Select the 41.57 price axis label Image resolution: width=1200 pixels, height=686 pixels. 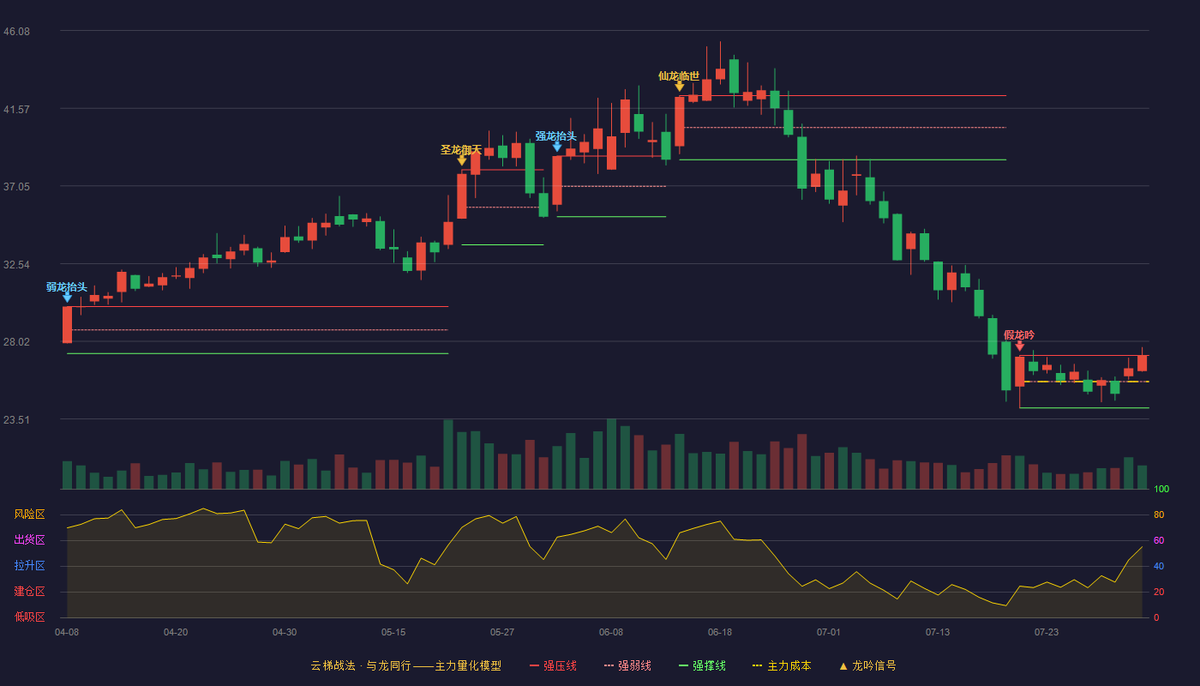[16, 110]
